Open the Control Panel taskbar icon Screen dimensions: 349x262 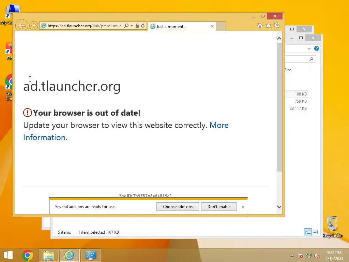tap(91, 255)
